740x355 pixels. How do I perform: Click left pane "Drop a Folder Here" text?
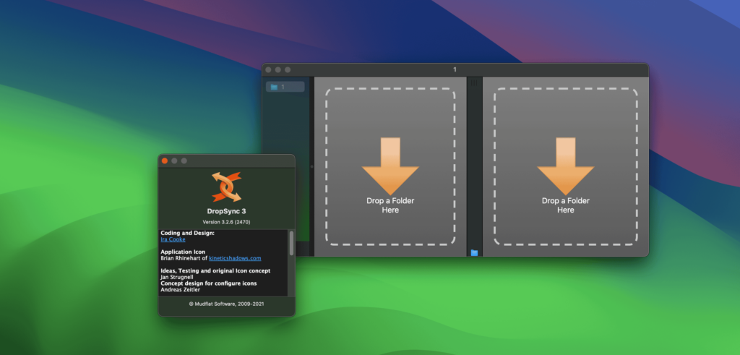pos(390,205)
